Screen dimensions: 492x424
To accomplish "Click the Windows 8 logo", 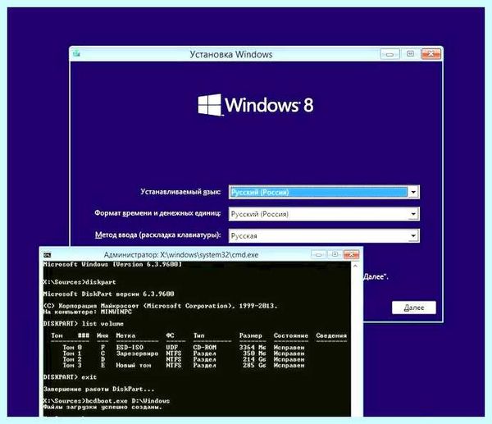I will (x=255, y=104).
